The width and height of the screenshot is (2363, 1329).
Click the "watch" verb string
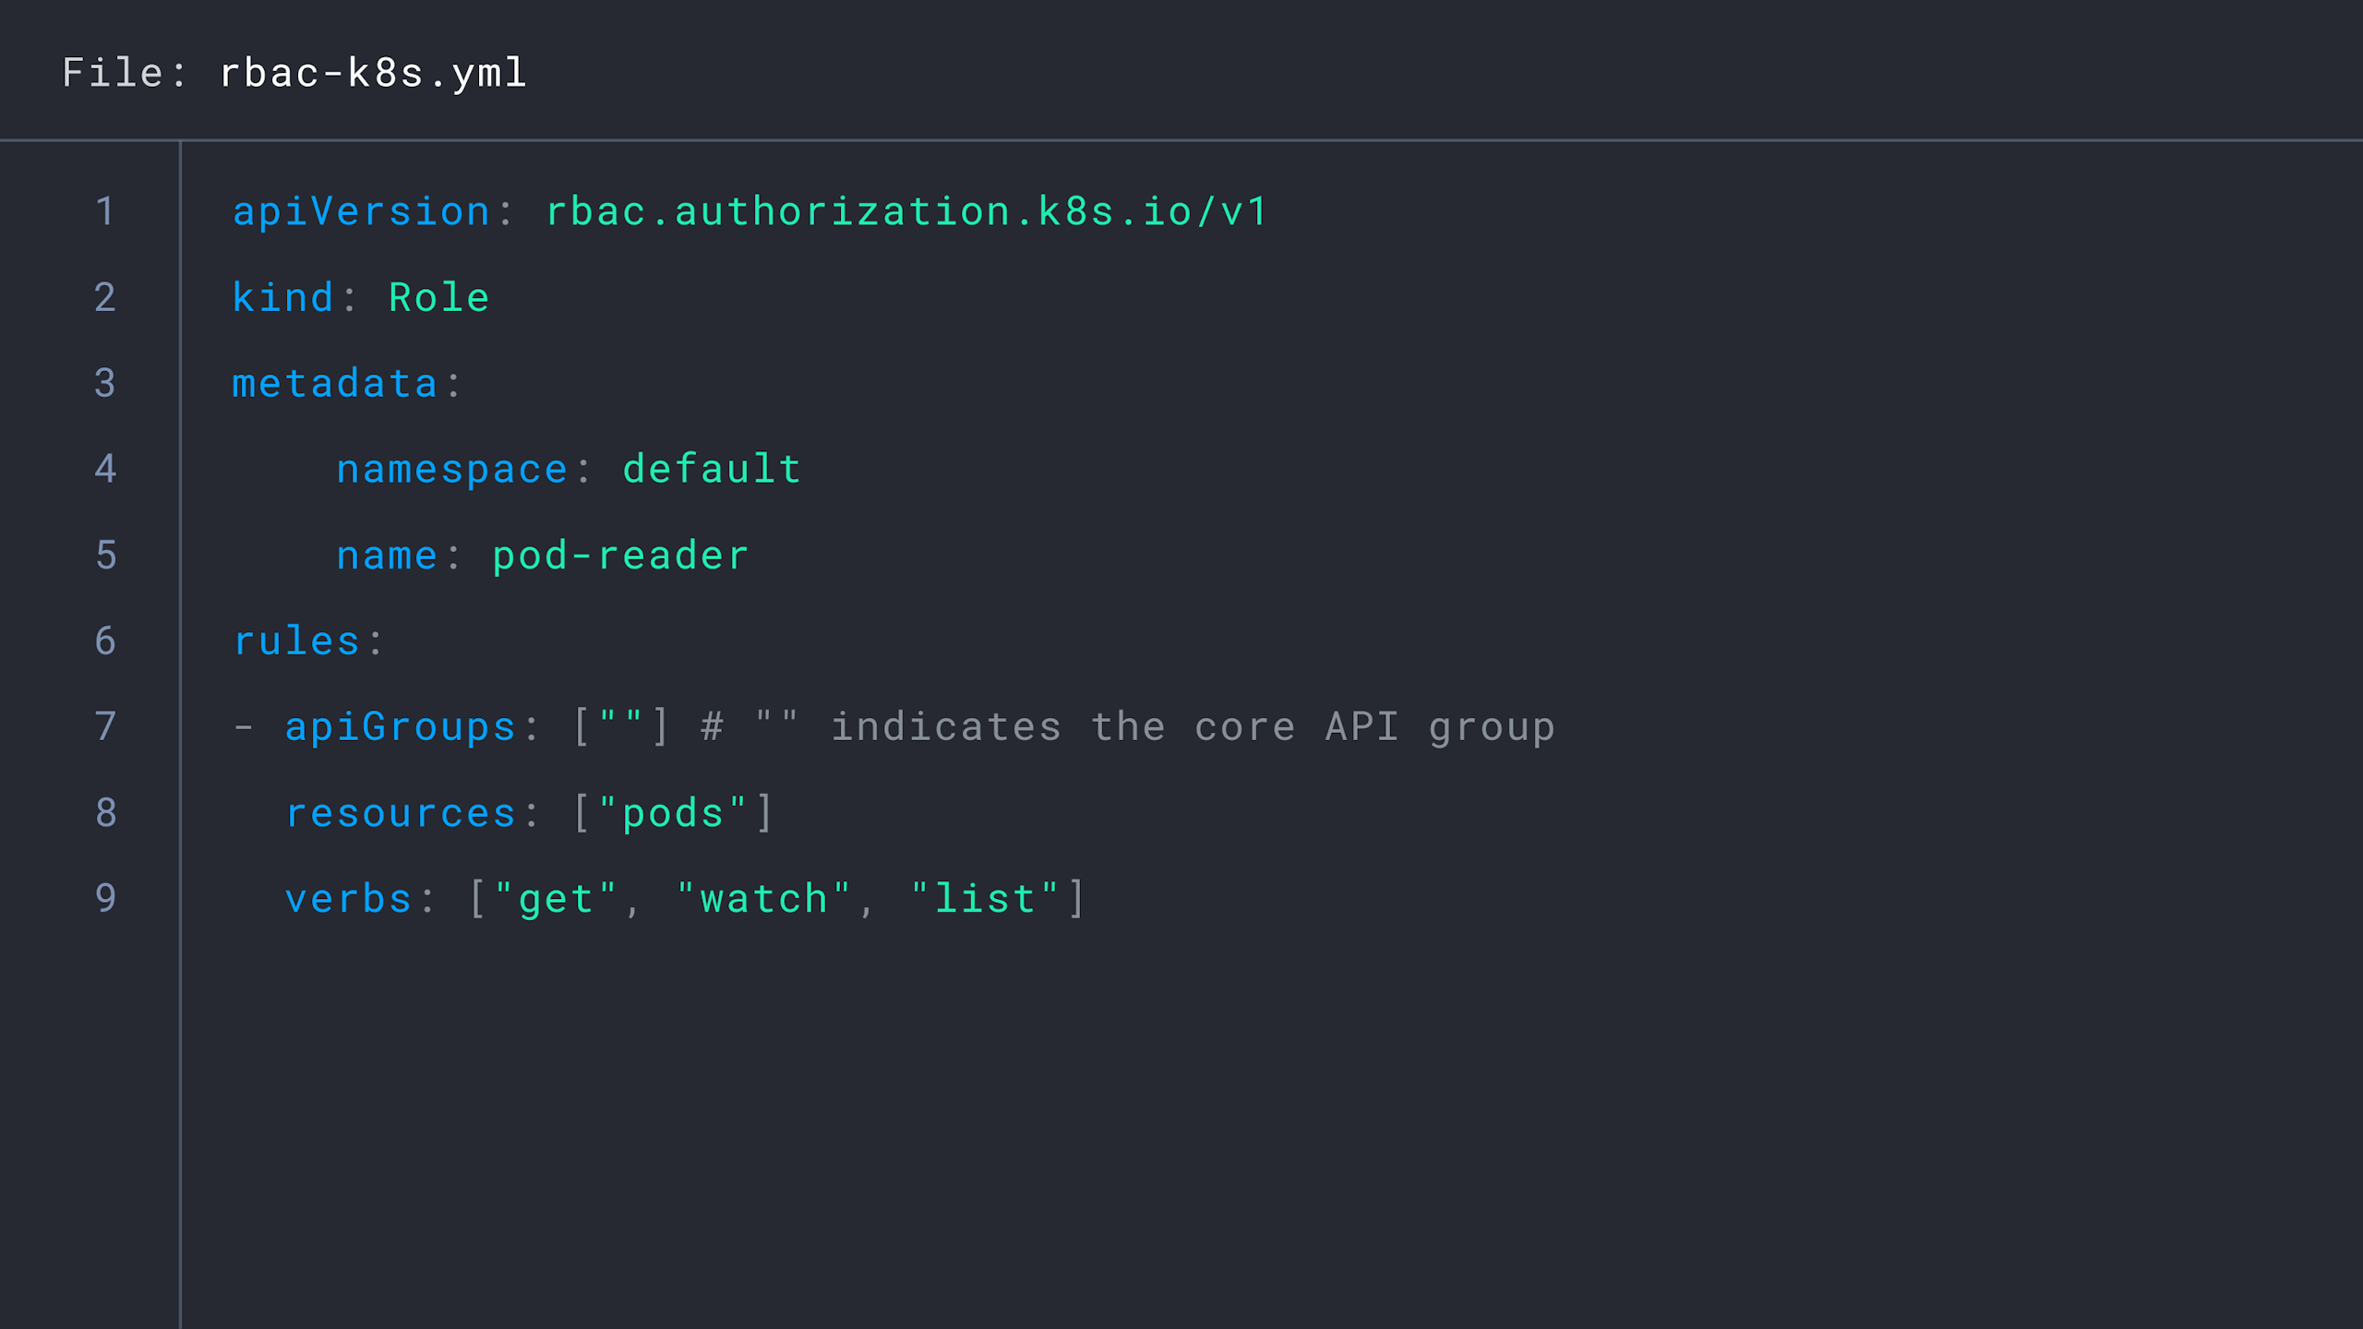[763, 898]
